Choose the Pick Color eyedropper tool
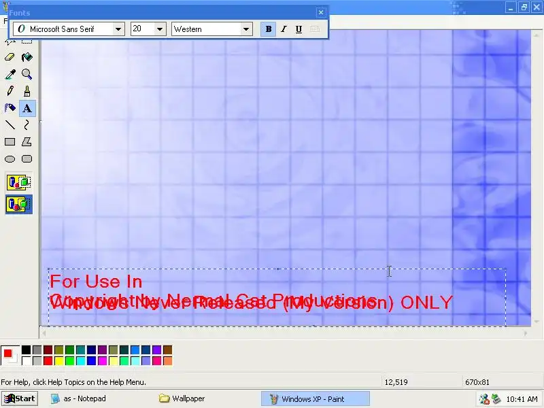Screen dimensions: 544x408 click(10, 74)
